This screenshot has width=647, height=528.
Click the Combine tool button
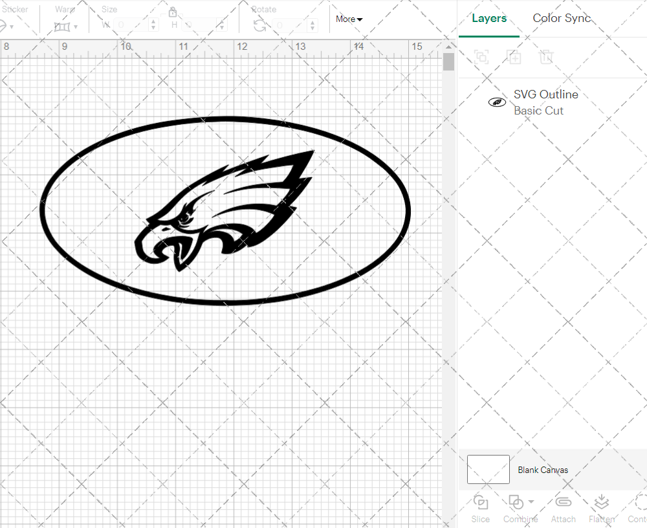tap(520, 509)
